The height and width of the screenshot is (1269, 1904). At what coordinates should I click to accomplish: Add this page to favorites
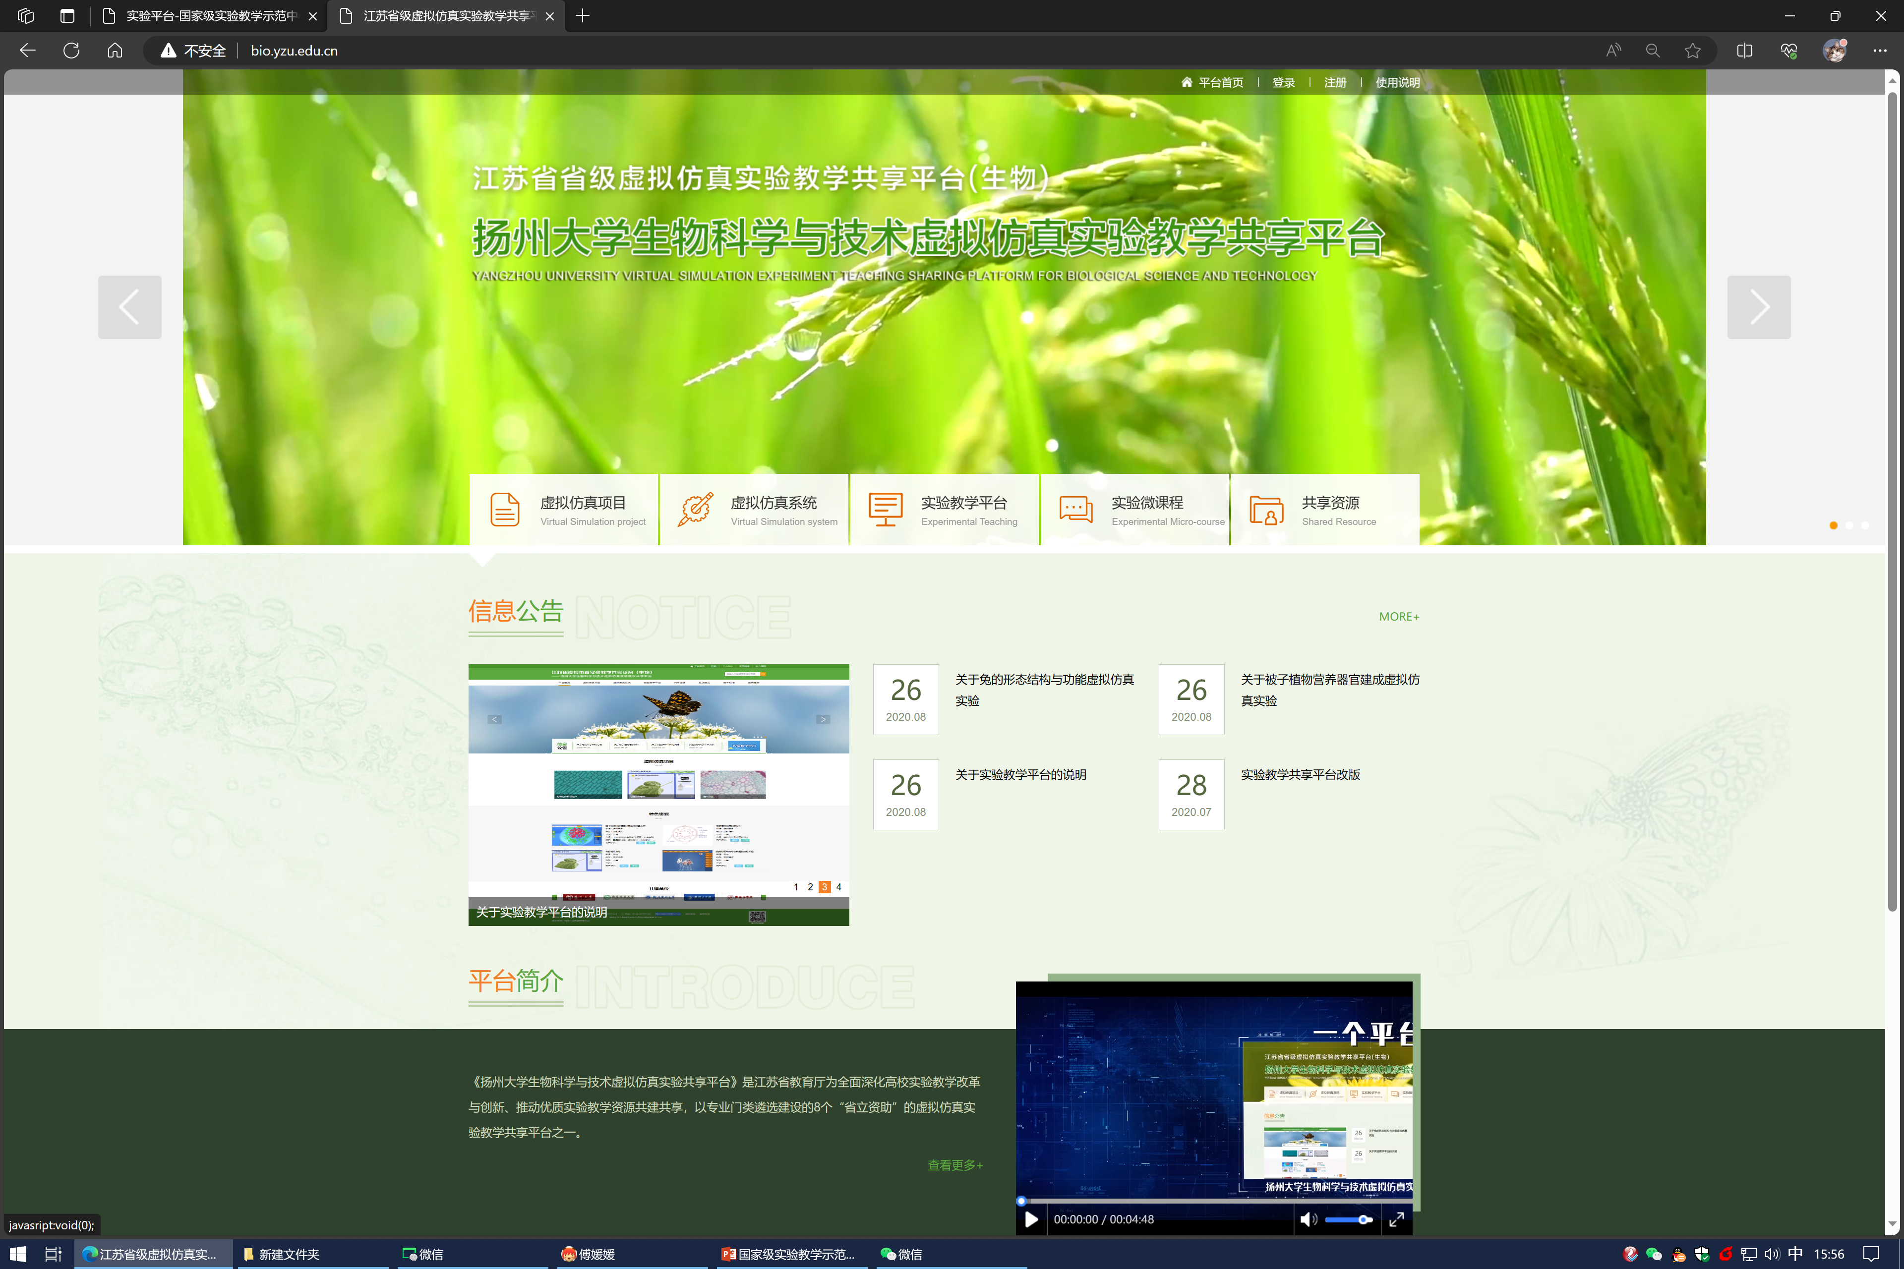(1692, 50)
